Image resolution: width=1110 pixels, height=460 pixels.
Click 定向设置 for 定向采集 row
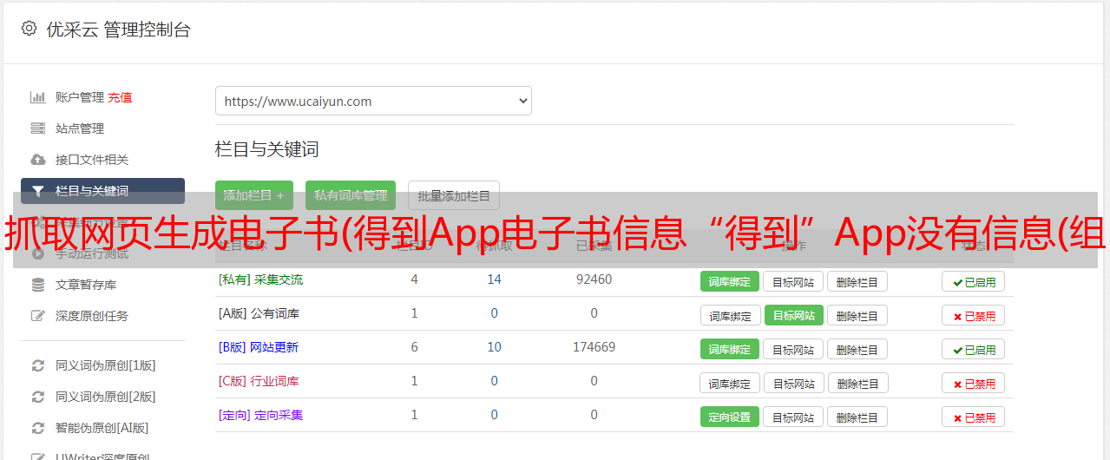729,417
